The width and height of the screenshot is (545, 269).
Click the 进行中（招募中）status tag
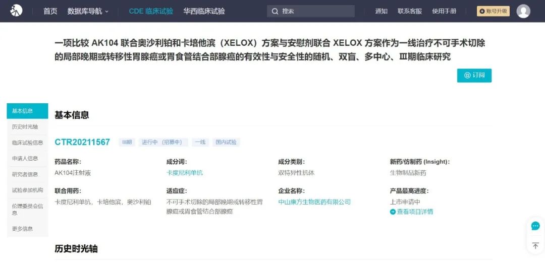pyautogui.click(x=163, y=143)
